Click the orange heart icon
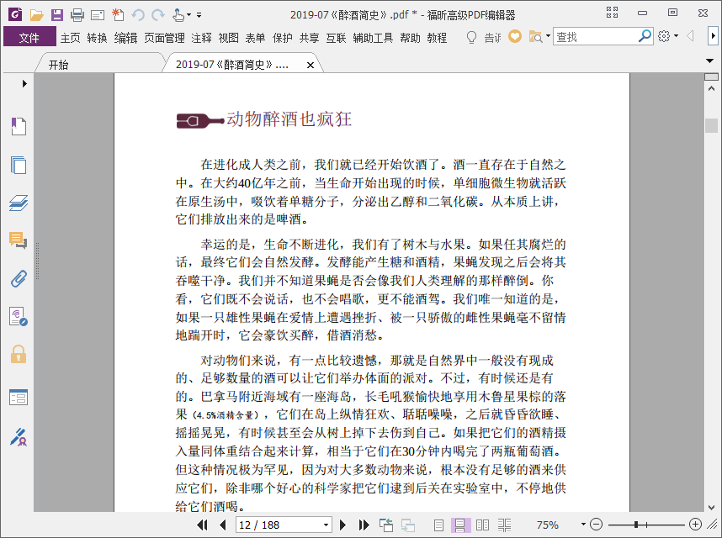The image size is (722, 538). (x=515, y=36)
